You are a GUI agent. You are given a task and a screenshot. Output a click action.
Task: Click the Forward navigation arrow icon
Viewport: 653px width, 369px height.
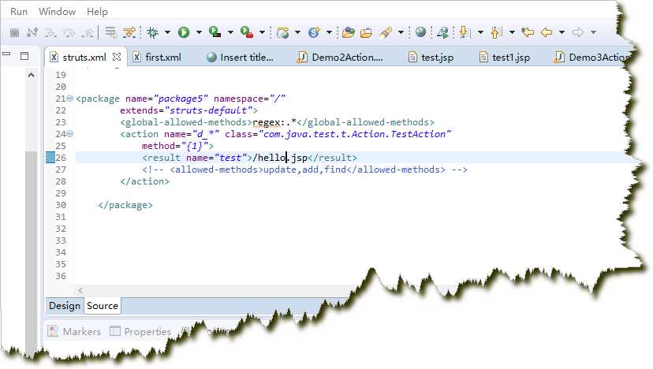pos(578,32)
